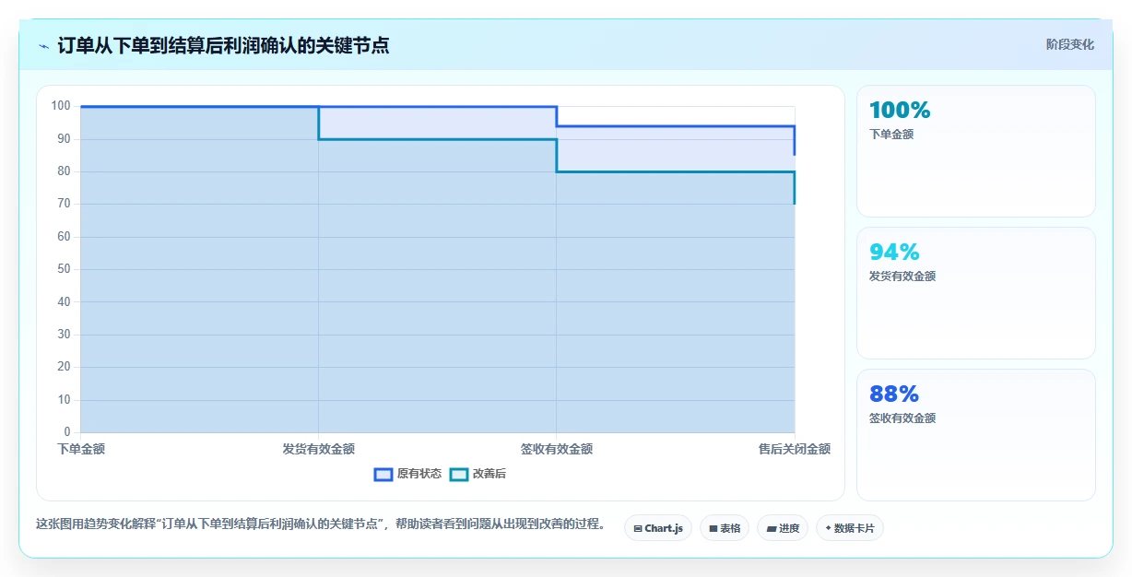Click the 0 y-axis value

coord(67,432)
